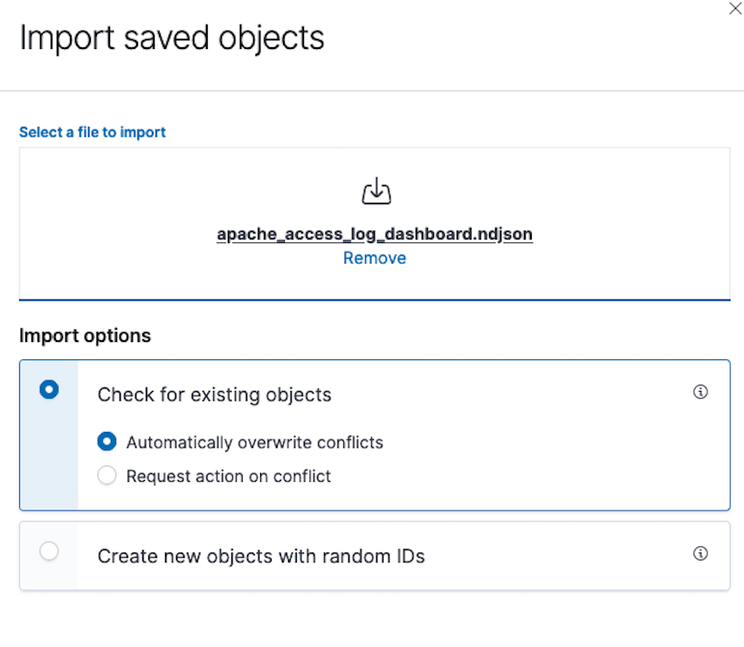744x647 pixels.
Task: Close the Import saved objects flyout
Action: coord(734,8)
